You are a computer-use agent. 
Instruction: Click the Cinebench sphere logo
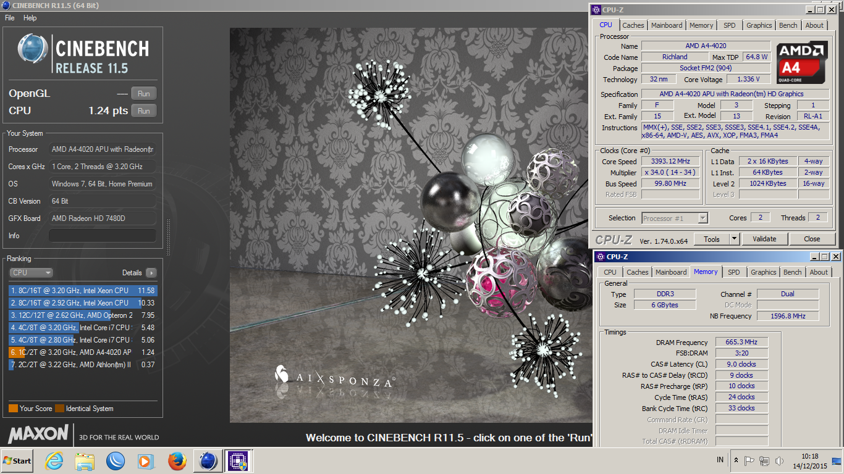[x=33, y=49]
